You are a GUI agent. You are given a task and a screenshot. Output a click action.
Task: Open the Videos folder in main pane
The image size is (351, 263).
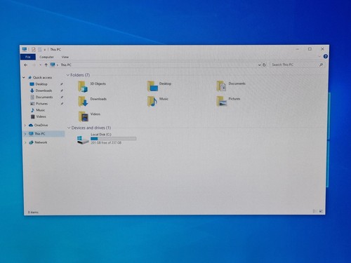coord(89,116)
